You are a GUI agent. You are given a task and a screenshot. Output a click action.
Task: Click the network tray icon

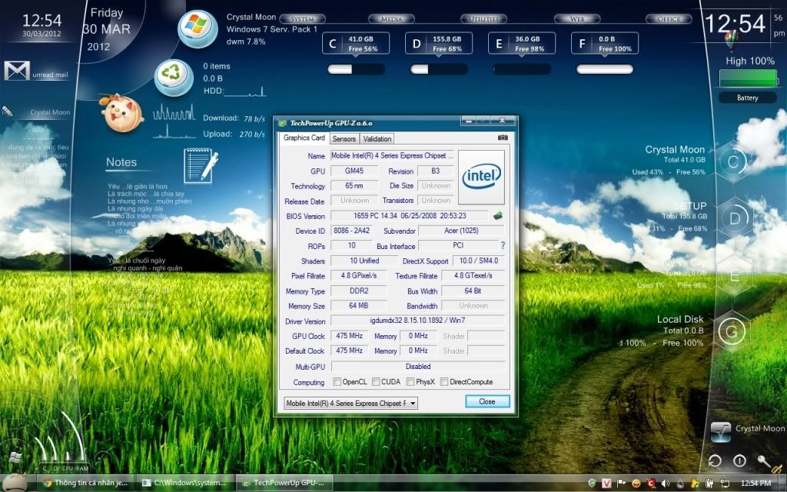coord(725,483)
